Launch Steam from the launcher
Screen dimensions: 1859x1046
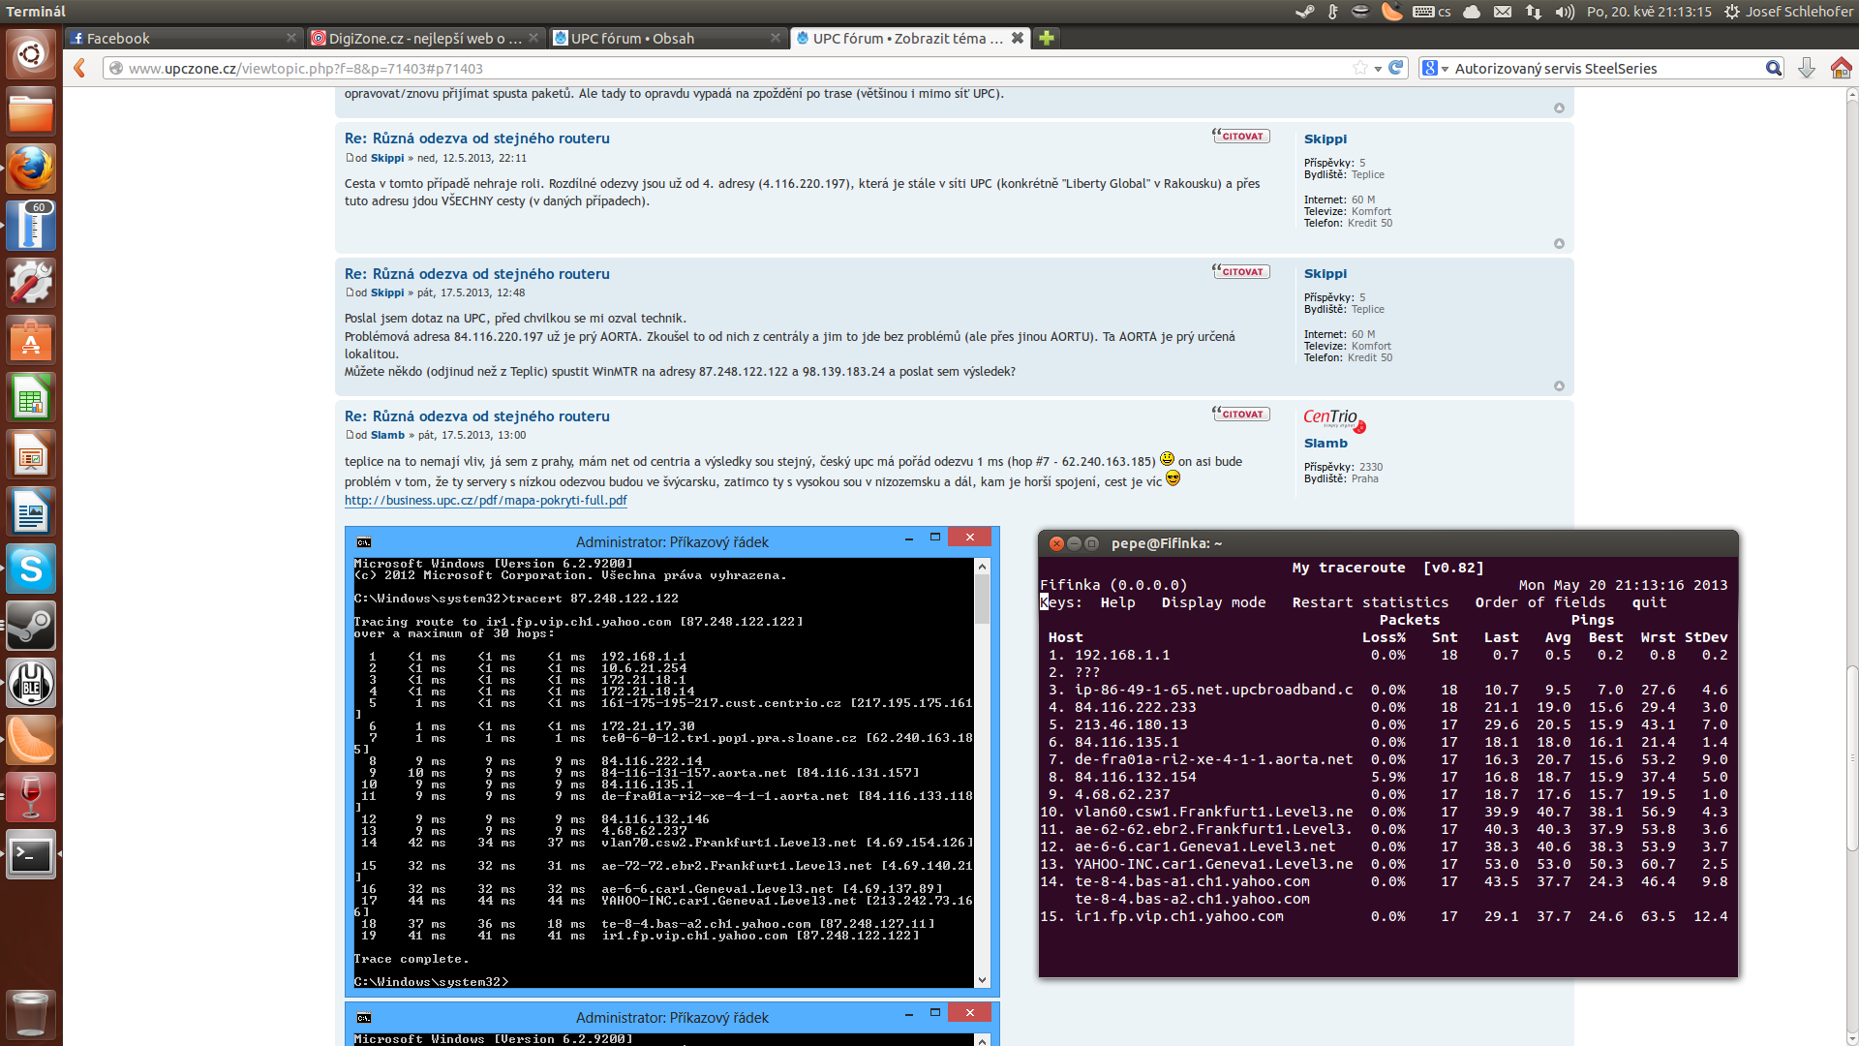(x=31, y=626)
